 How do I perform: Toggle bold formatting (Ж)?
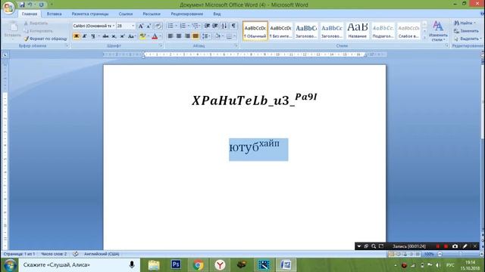76,36
